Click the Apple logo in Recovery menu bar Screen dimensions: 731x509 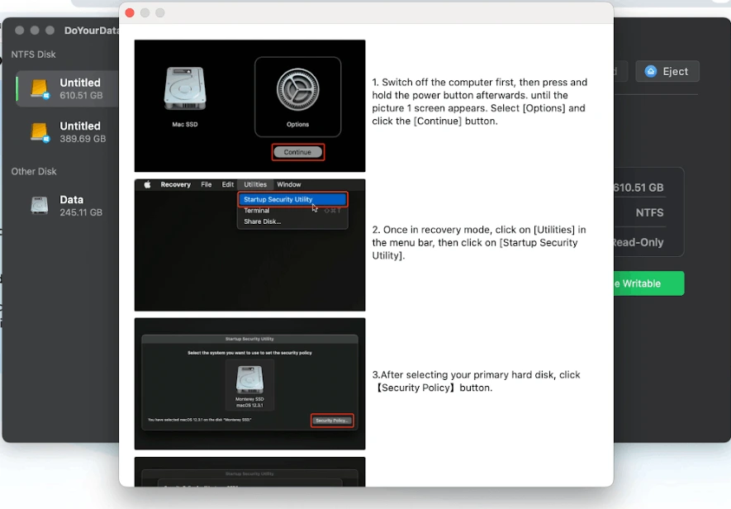tap(147, 185)
